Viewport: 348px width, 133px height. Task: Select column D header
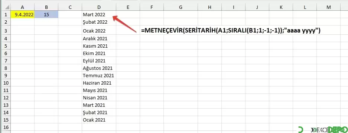[x=99, y=7]
